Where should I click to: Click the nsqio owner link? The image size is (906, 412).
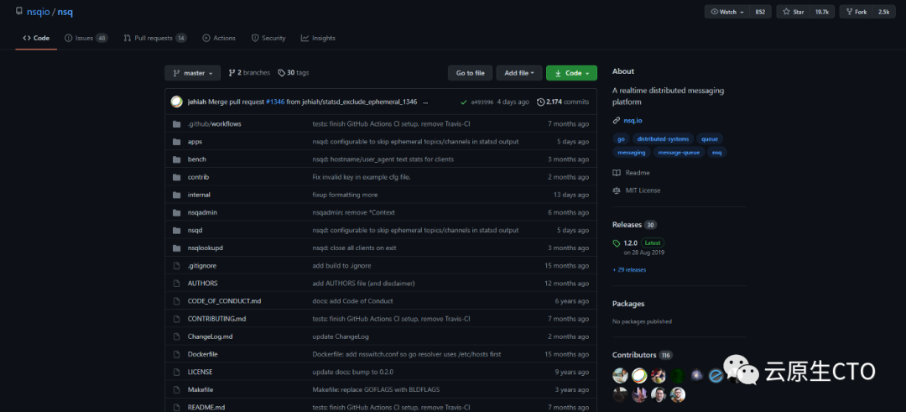pos(38,12)
